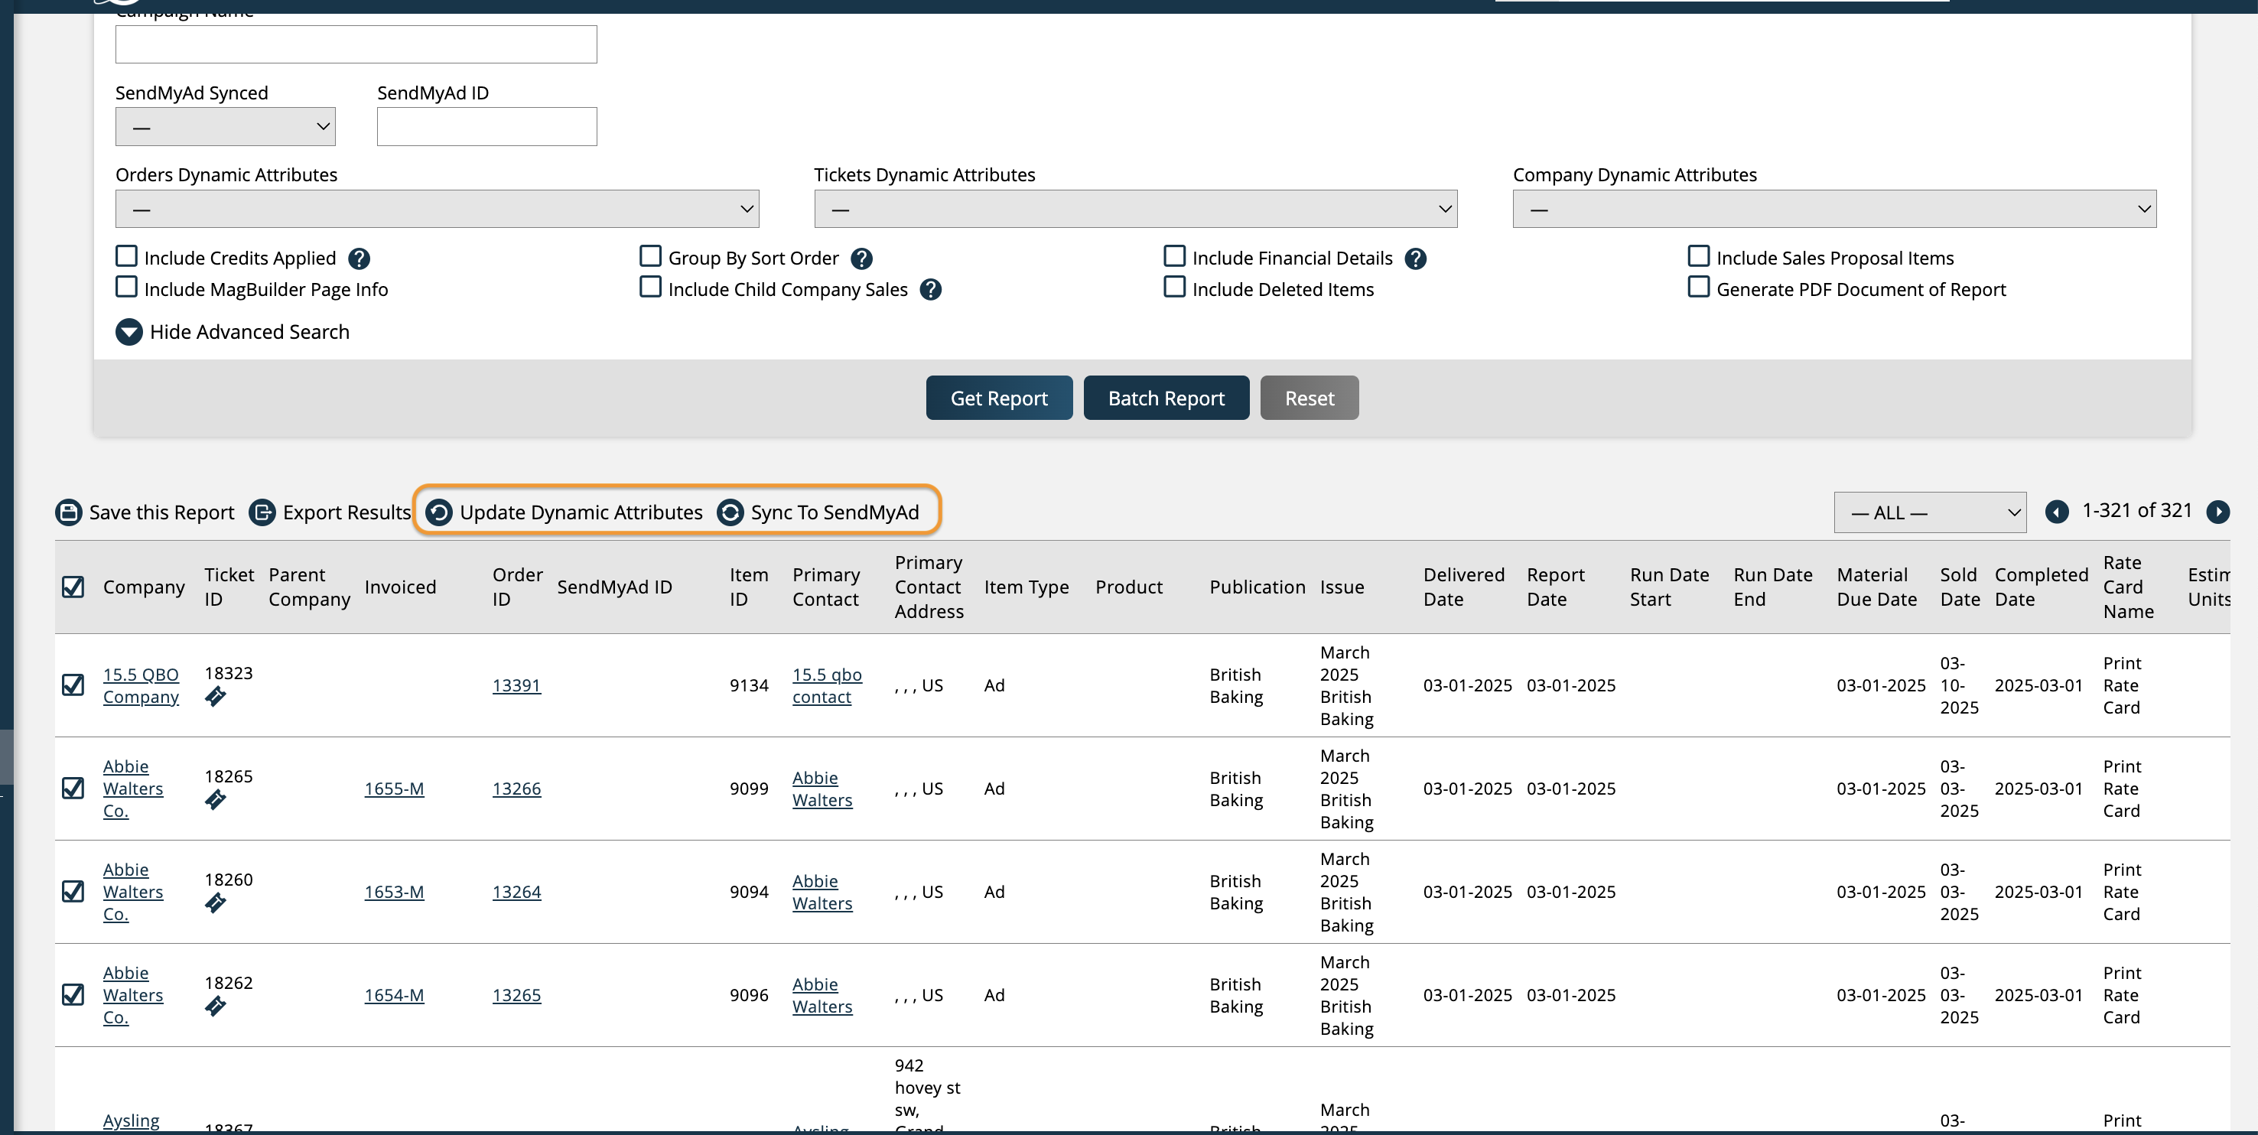Toggle the select-all checkbox in table header
This screenshot has height=1135, width=2258.
73,587
